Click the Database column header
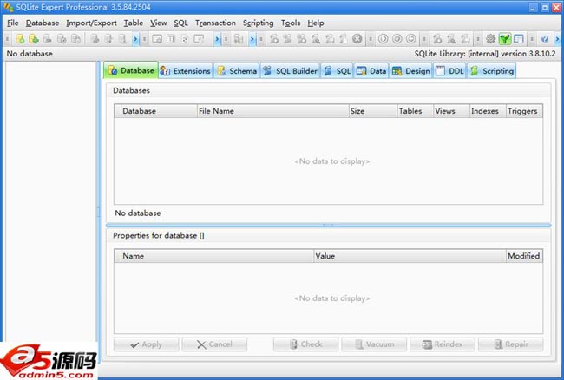The image size is (564, 380). [159, 111]
